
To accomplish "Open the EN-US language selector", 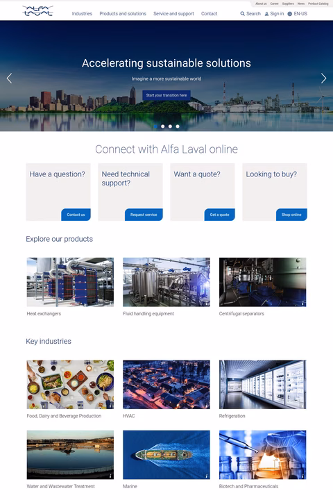I will (x=300, y=14).
